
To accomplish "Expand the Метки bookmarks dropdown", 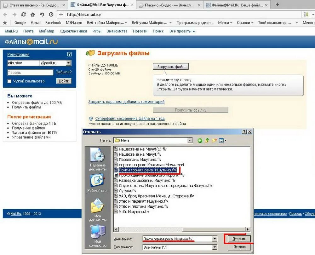I will tap(225, 23).
